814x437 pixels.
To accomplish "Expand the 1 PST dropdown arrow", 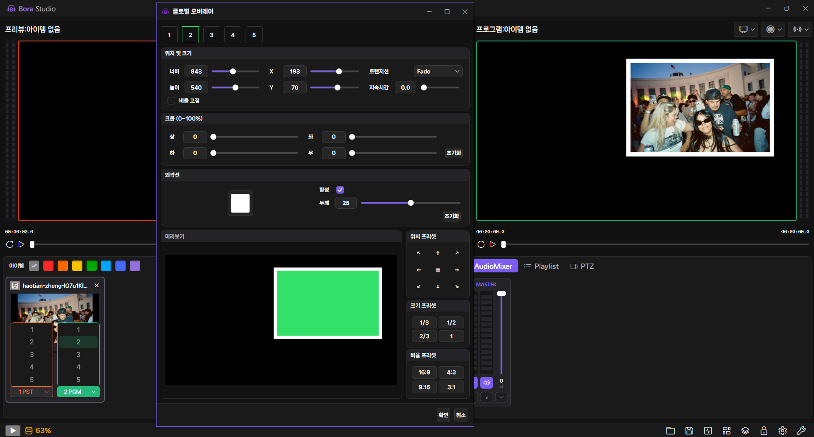I will (47, 392).
